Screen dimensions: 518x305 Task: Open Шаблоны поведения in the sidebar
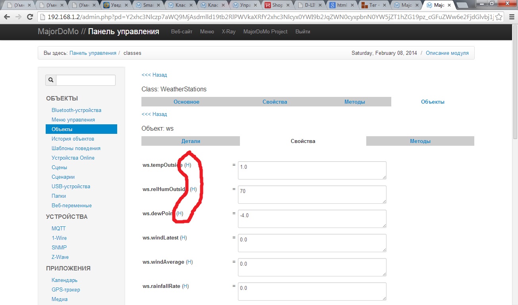click(x=76, y=148)
